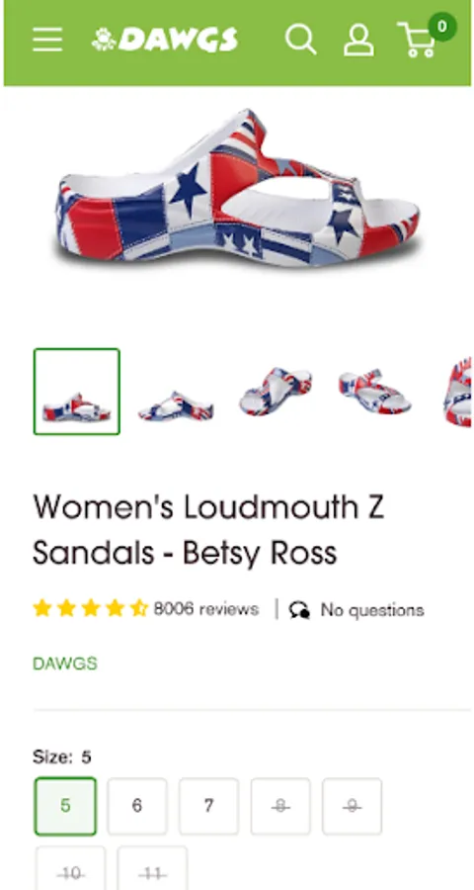Choose the crossed-out size 10
The height and width of the screenshot is (890, 474).
click(x=71, y=868)
